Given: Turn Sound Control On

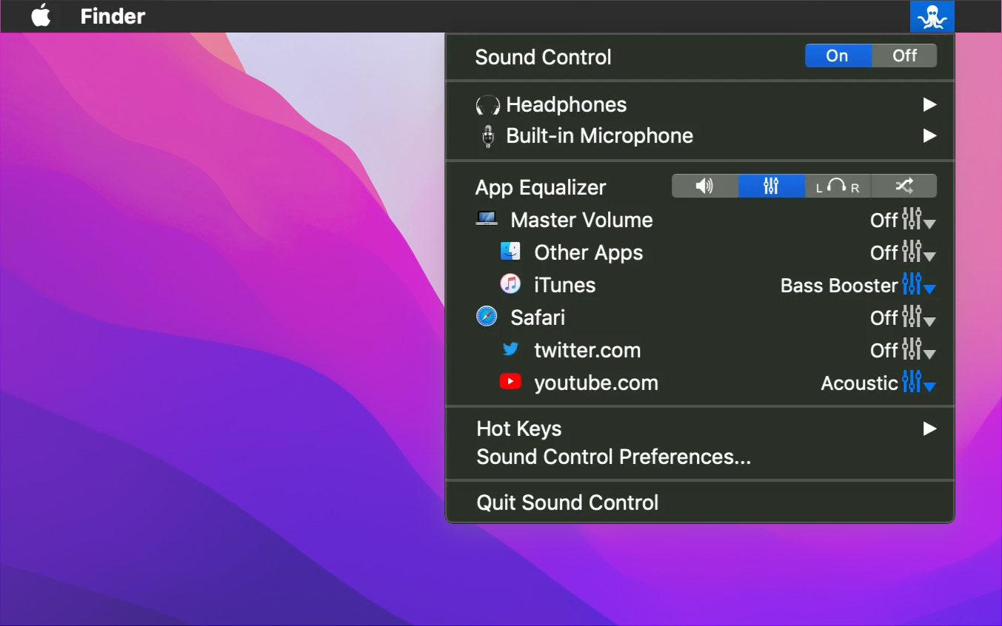Looking at the screenshot, I should click(838, 55).
